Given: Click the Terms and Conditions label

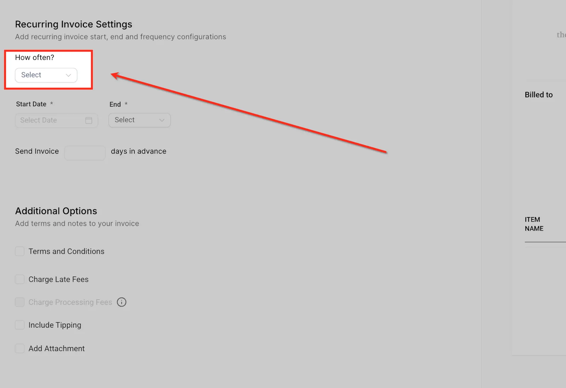Looking at the screenshot, I should pos(67,251).
